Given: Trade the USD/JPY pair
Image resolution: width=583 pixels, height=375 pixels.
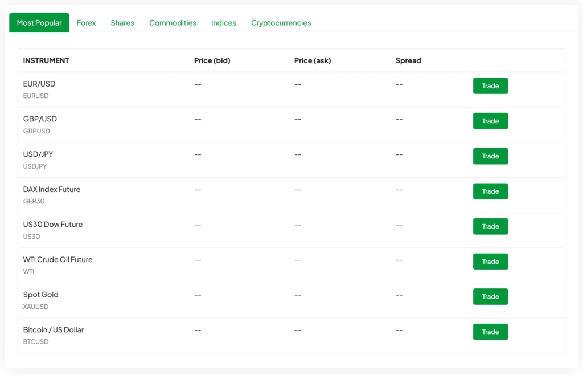Looking at the screenshot, I should pyautogui.click(x=490, y=156).
